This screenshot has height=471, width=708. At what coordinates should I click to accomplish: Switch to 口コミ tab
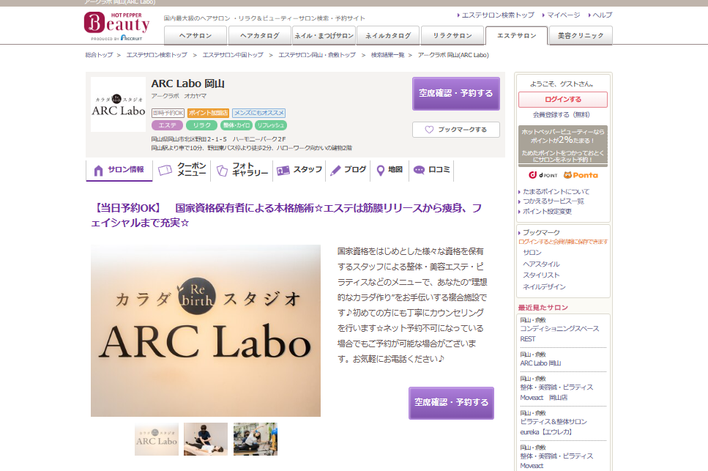pyautogui.click(x=431, y=170)
